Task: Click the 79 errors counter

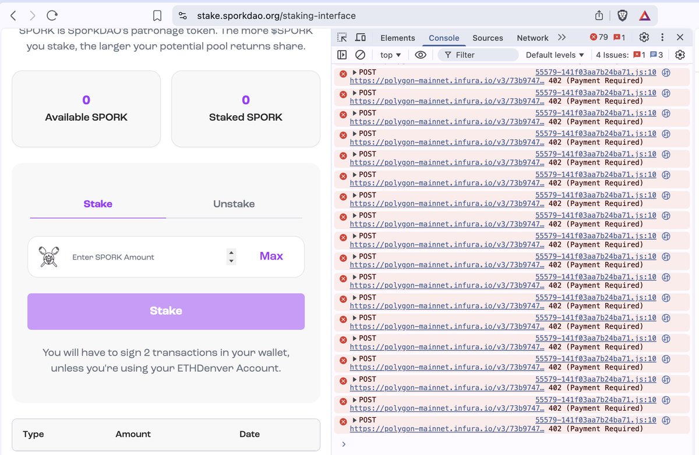Action: [599, 37]
